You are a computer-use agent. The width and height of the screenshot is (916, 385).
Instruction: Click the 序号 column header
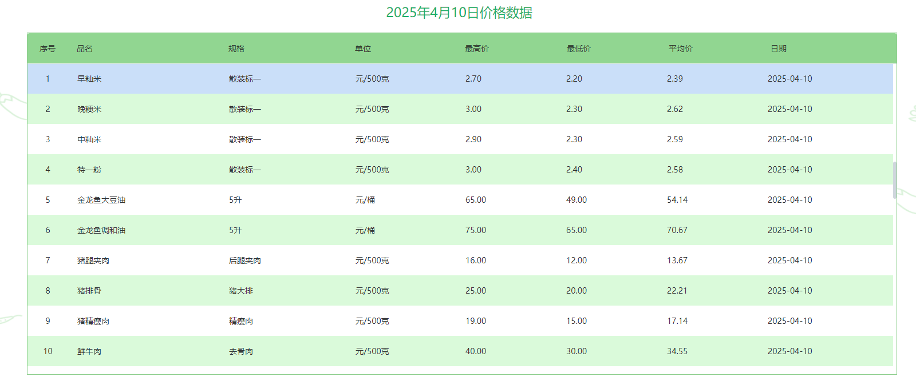tap(48, 49)
